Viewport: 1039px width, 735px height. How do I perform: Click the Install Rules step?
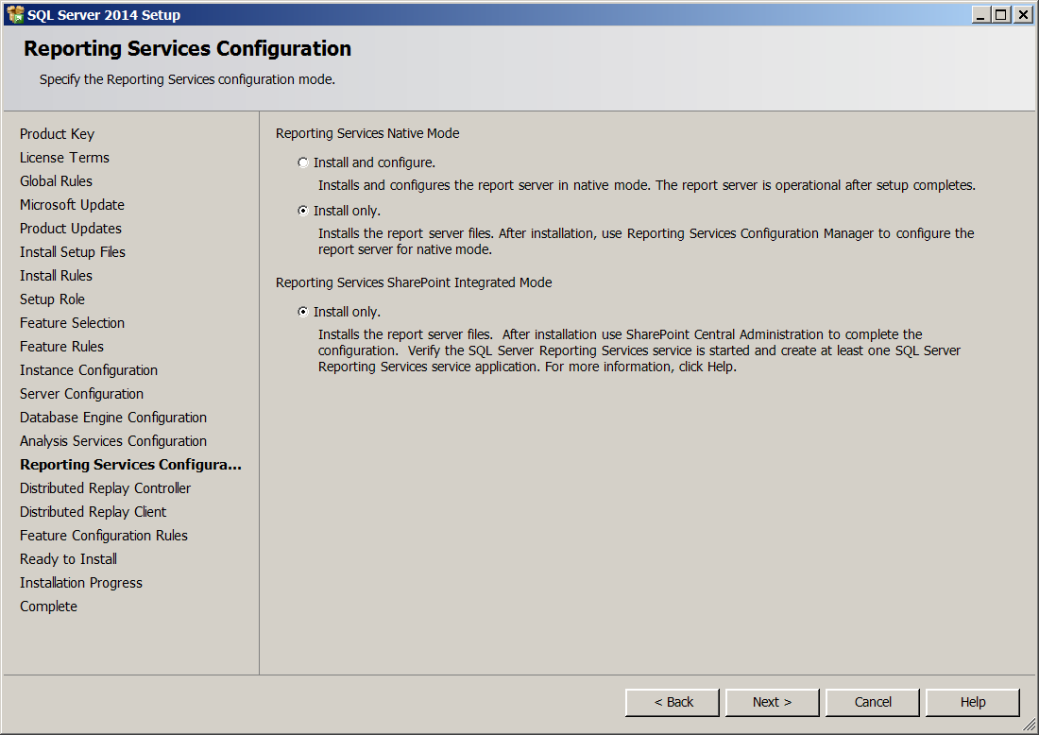click(56, 276)
